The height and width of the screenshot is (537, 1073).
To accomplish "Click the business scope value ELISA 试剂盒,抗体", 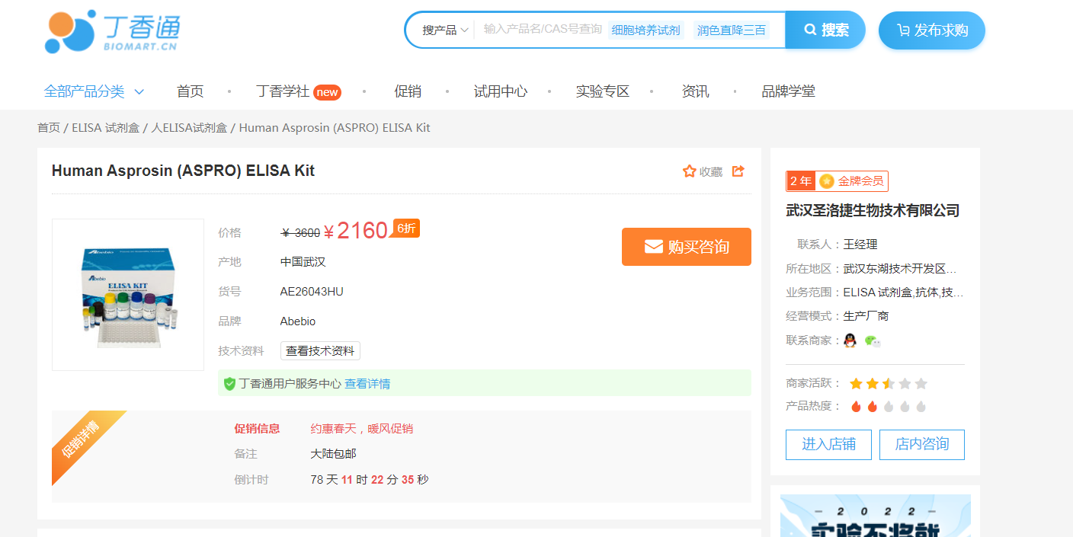I will pos(903,292).
